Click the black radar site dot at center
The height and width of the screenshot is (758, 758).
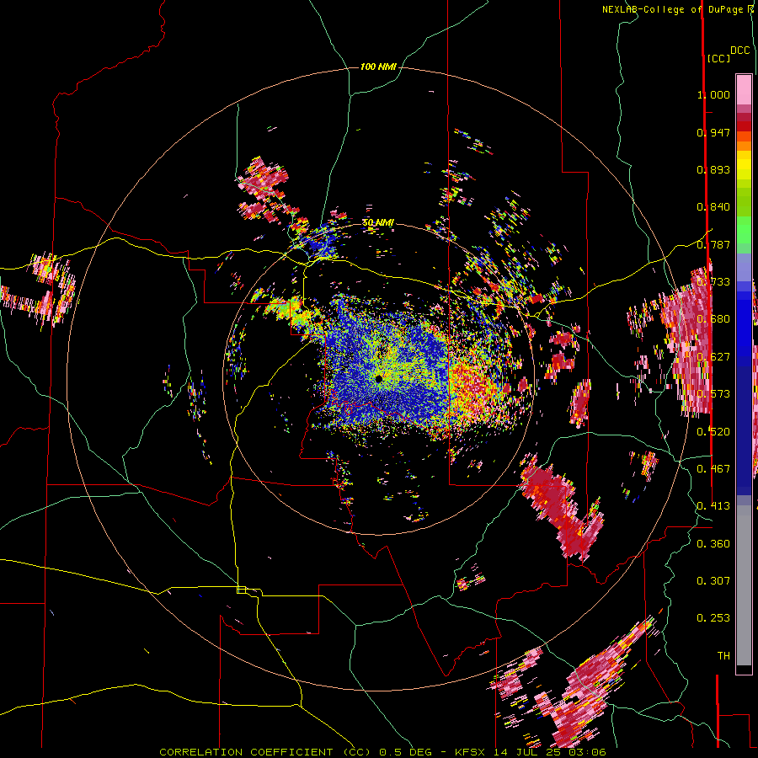click(379, 378)
